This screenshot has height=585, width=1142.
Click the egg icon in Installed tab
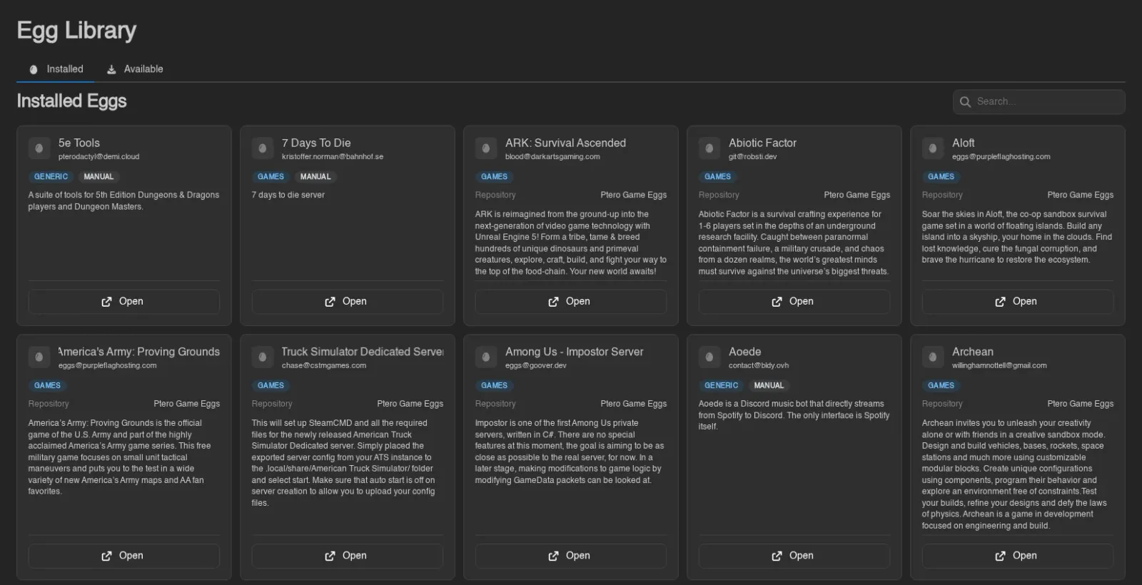click(34, 69)
